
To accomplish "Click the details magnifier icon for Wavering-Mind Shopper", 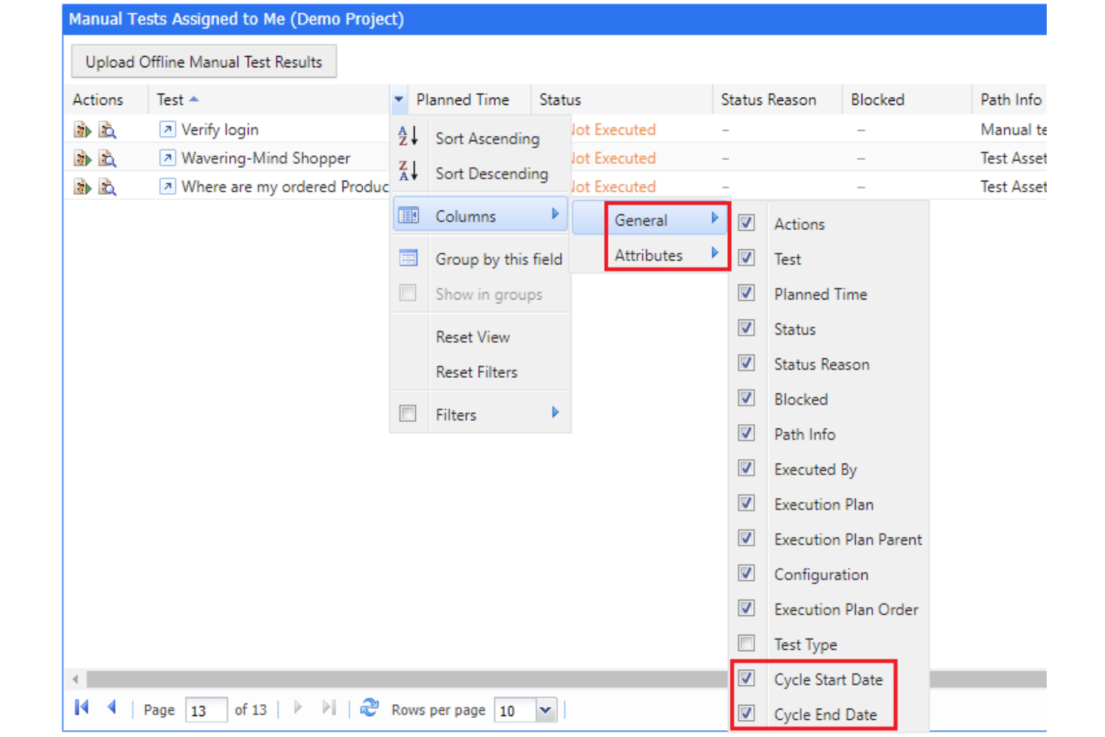I will tap(108, 159).
